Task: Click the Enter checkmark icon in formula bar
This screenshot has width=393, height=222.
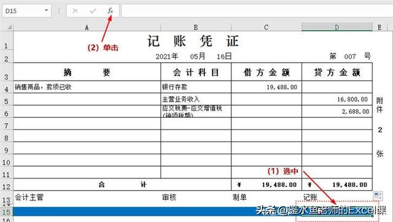Action: point(93,11)
